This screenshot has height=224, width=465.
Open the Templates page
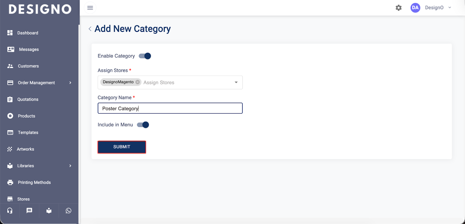[28, 132]
